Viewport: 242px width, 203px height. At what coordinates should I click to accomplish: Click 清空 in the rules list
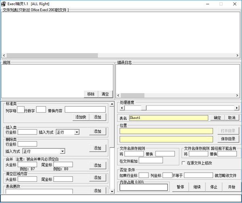point(105,94)
